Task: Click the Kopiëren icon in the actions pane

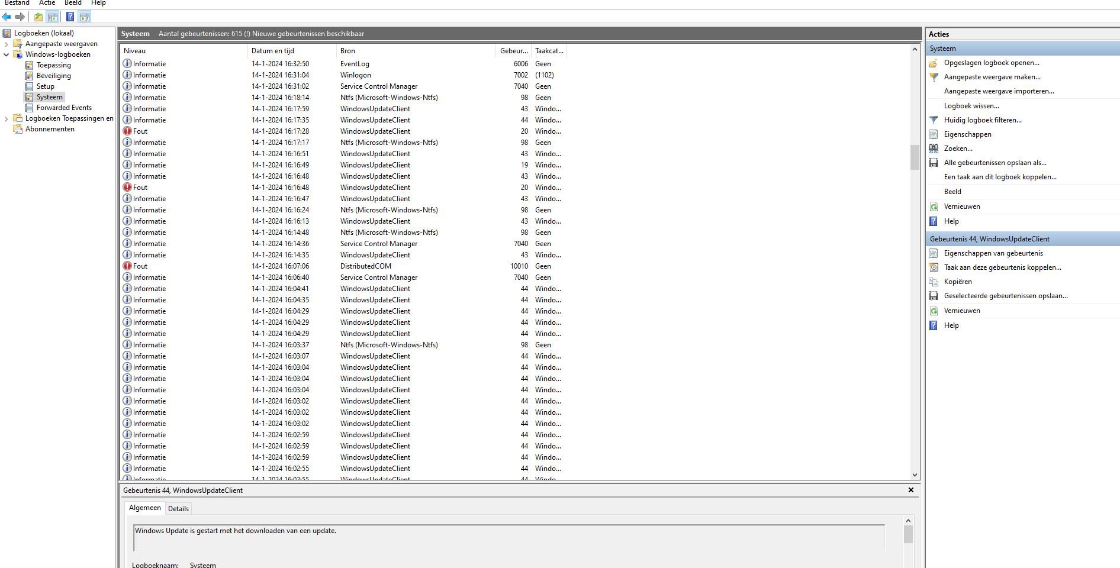Action: [x=934, y=282]
